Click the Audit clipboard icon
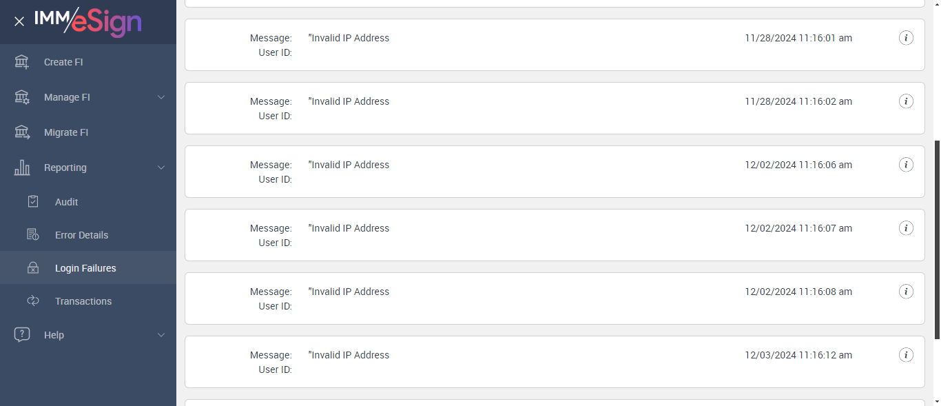Viewport: 941px width, 406px height. click(33, 202)
